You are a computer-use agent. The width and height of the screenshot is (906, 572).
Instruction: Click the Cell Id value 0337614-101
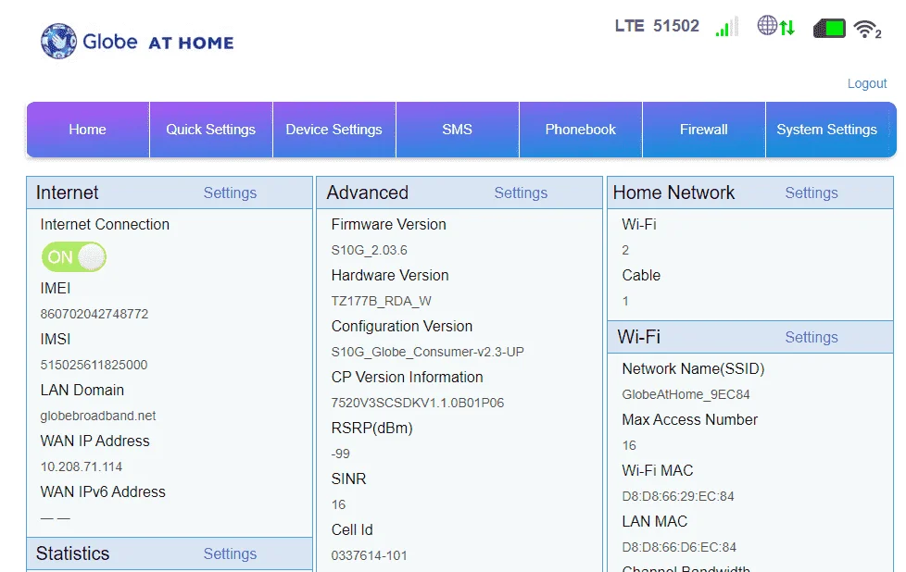pyautogui.click(x=370, y=555)
